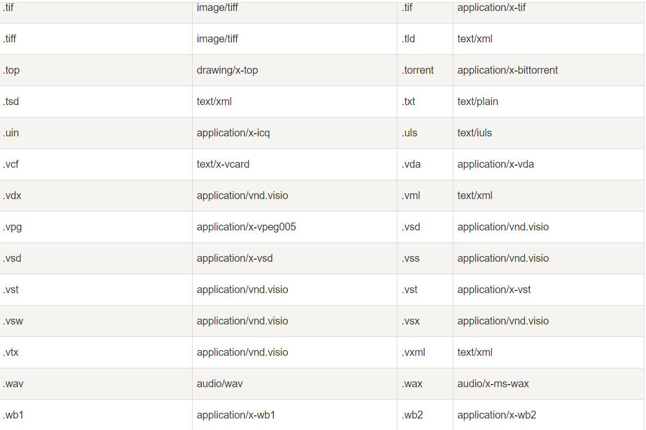This screenshot has width=646, height=430.
Task: Select the .vml extension cell
Action: point(425,195)
